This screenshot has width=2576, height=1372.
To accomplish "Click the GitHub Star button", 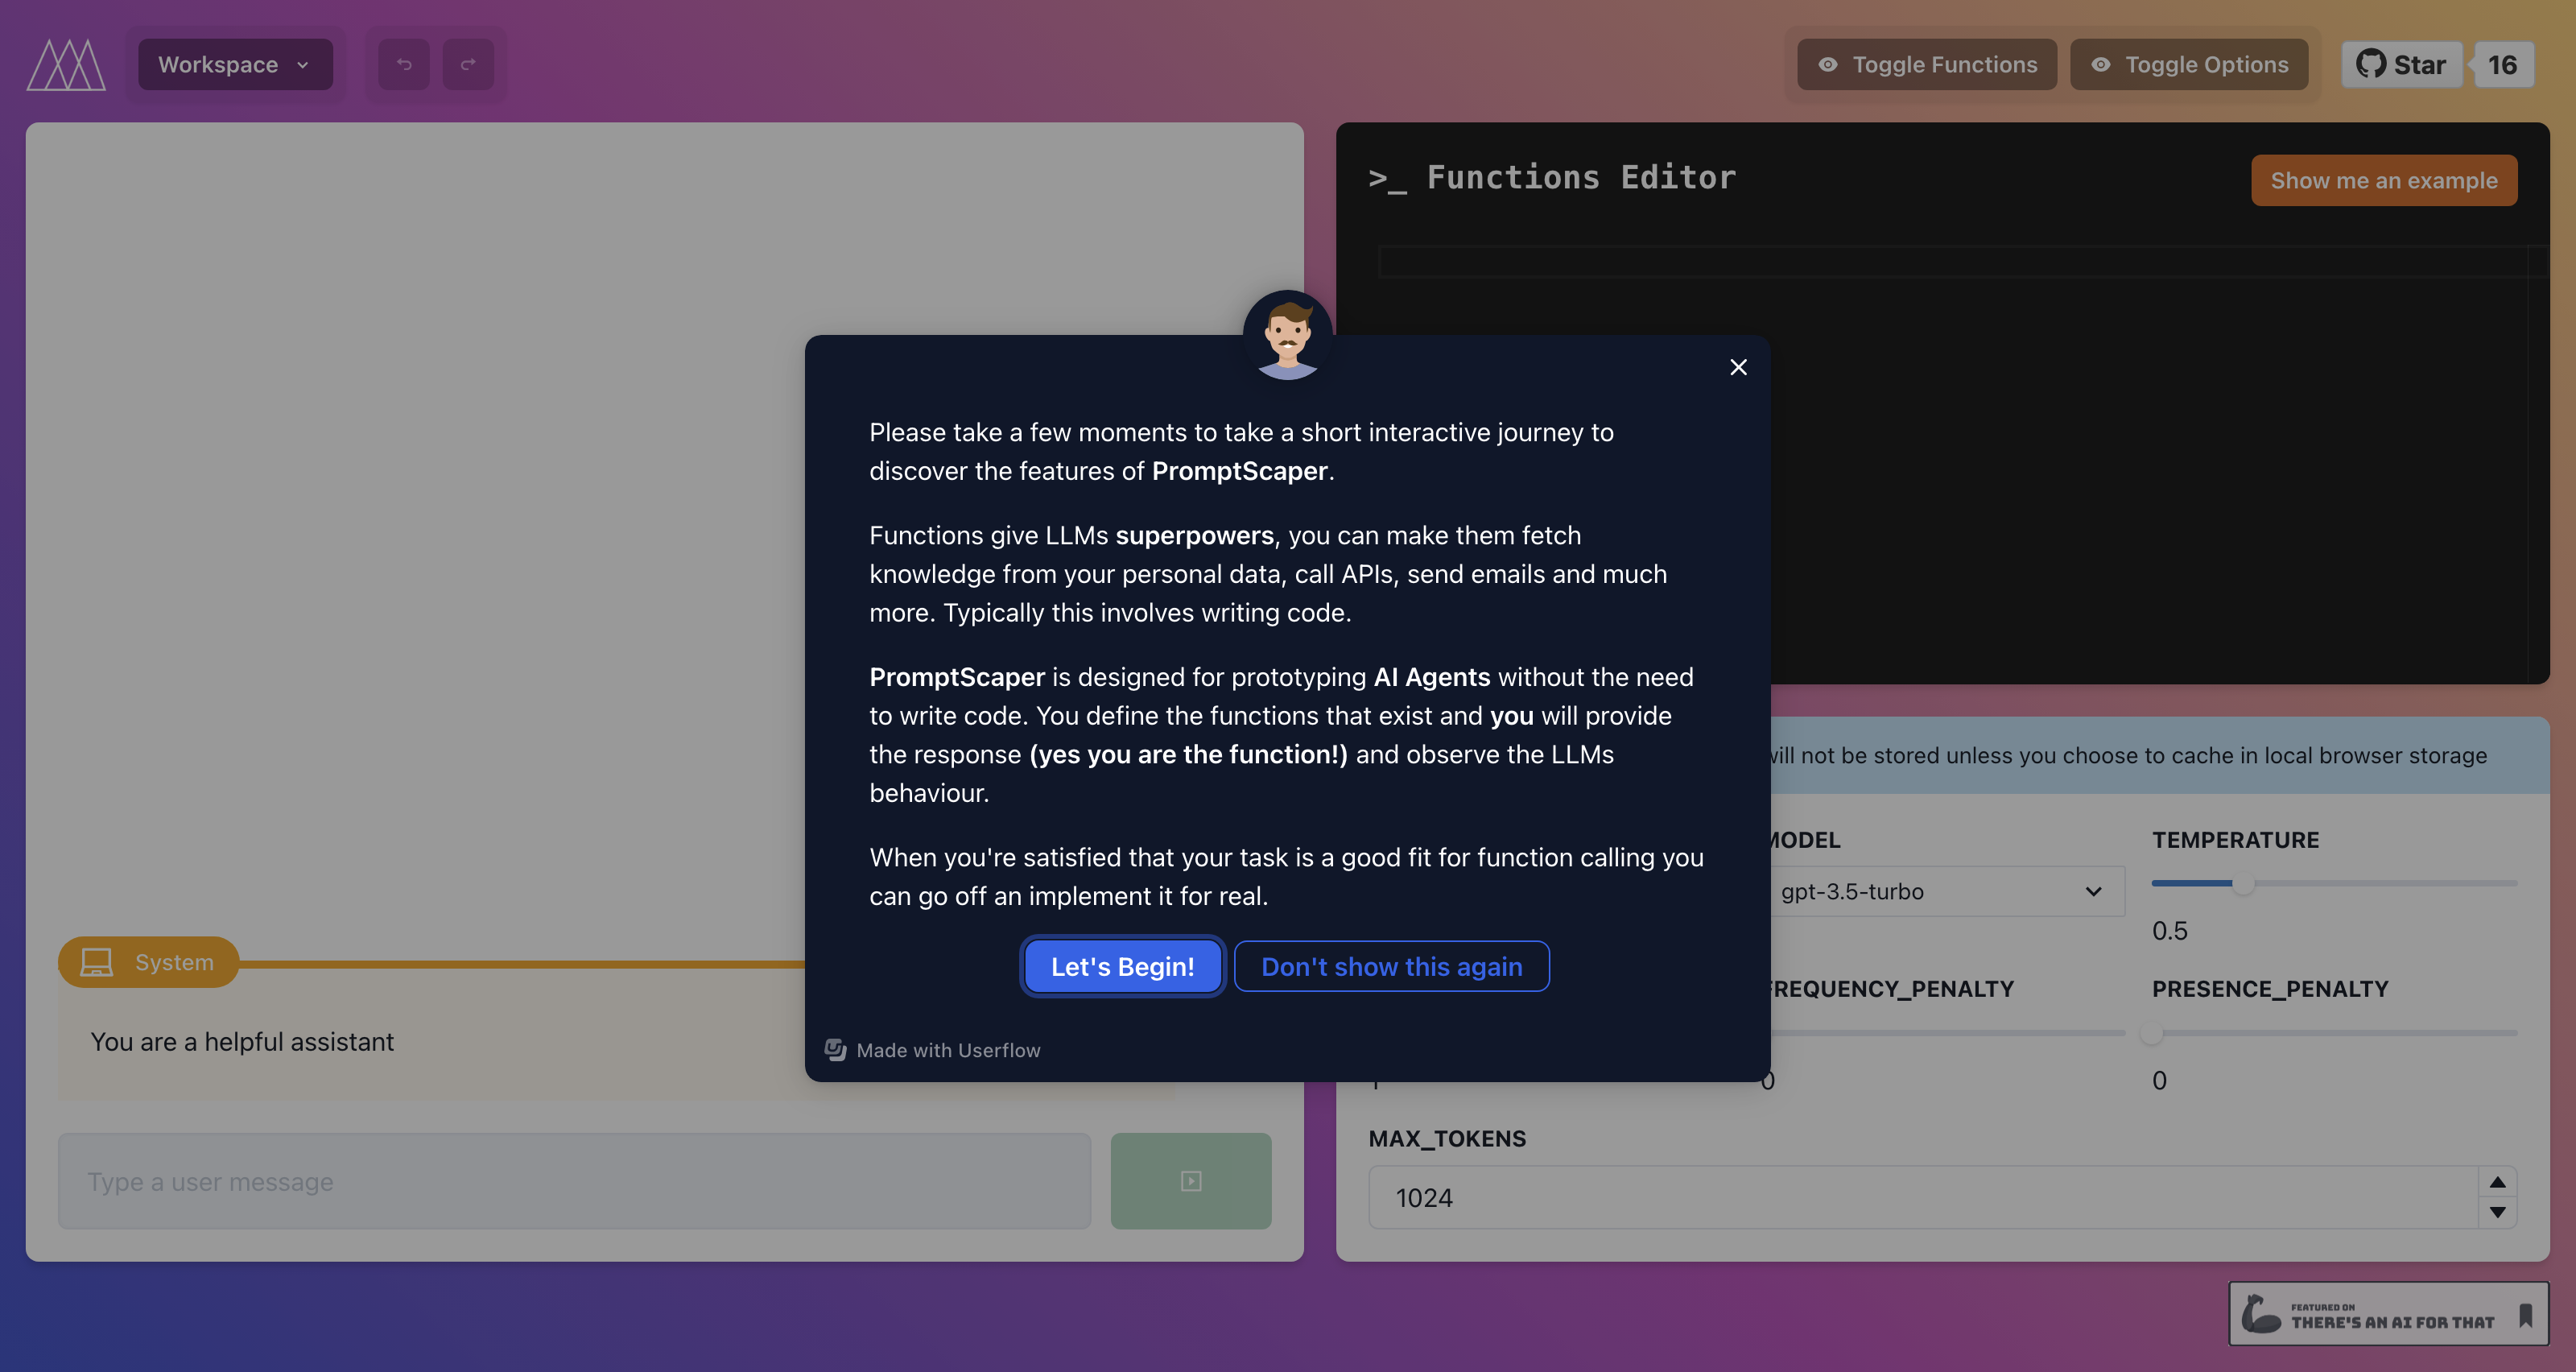I will point(2401,65).
